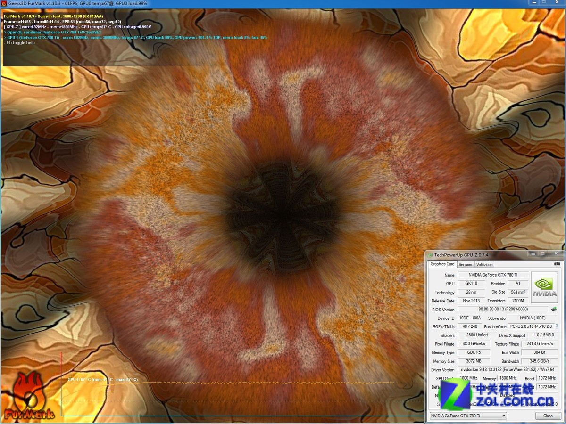
Task: Select the 28 nm technology field
Action: pos(470,292)
